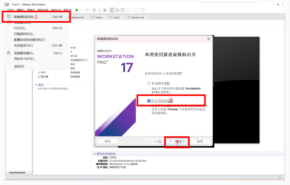Choose 关闭选项卡(C) menu entry
This screenshot has height=185, width=290.
[36, 45]
